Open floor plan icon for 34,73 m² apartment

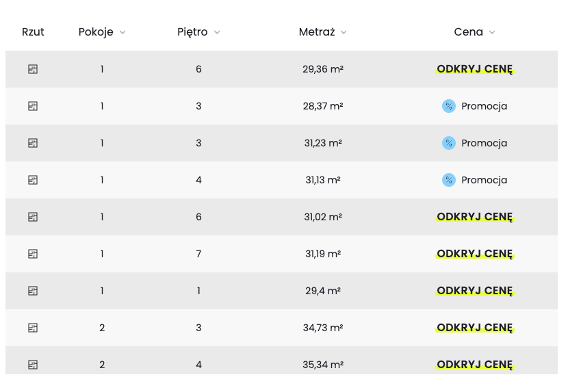pos(33,328)
